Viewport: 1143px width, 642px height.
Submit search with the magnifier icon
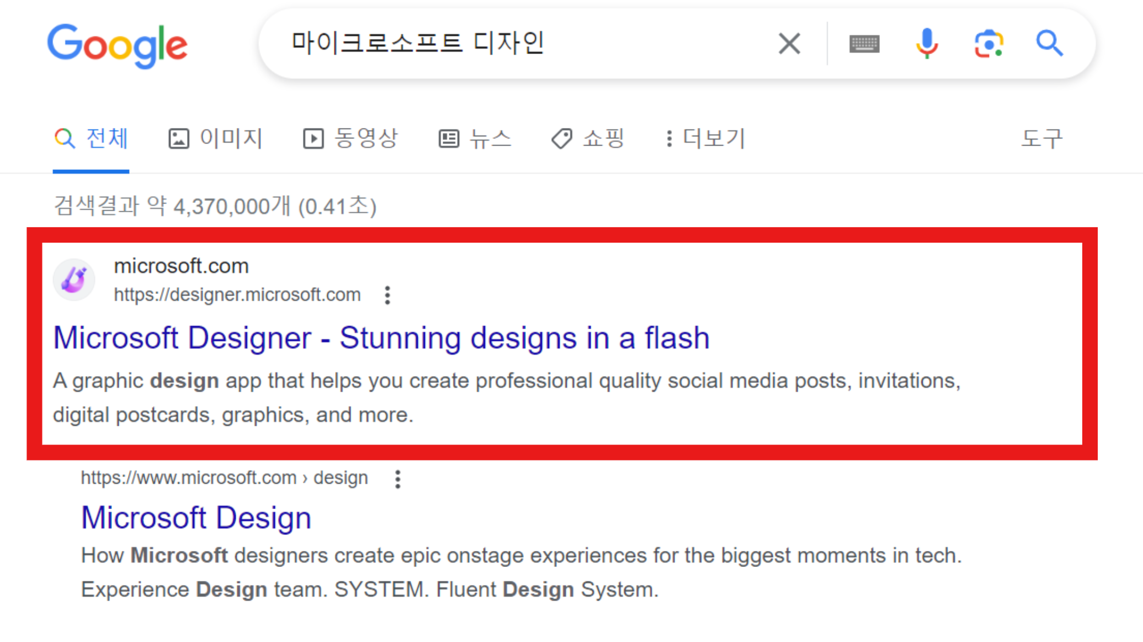[1049, 44]
